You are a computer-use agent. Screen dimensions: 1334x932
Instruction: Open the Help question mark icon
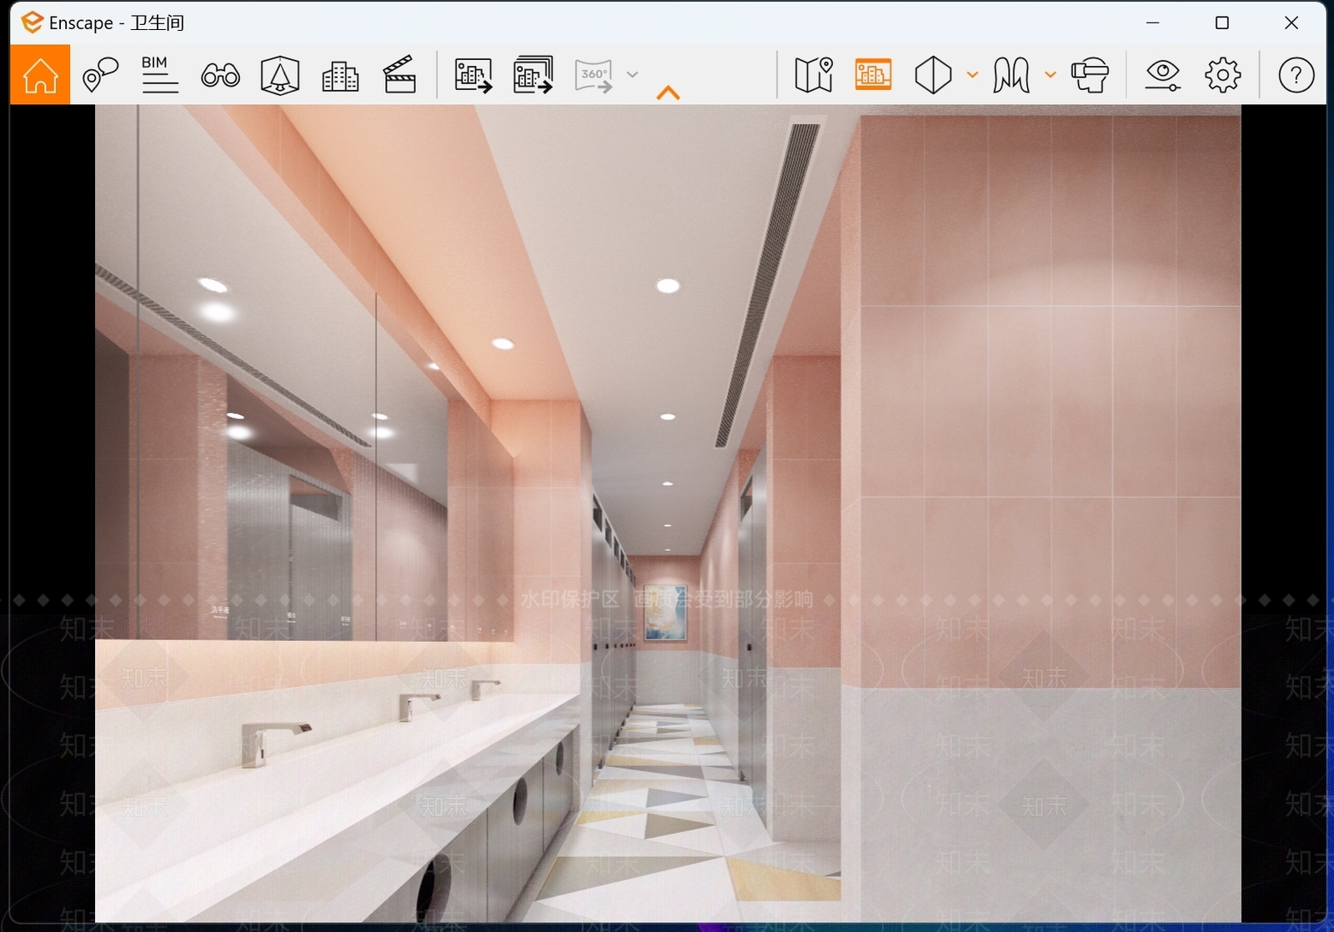(x=1296, y=75)
